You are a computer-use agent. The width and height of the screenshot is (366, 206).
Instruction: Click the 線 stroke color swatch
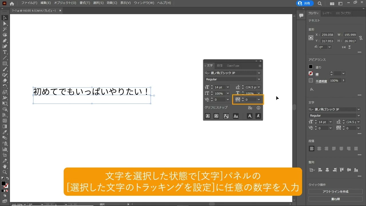click(x=311, y=74)
